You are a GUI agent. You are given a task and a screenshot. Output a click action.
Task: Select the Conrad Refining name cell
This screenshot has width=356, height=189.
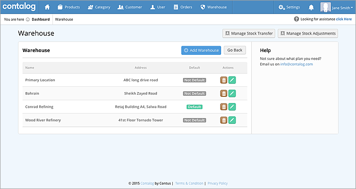point(39,107)
